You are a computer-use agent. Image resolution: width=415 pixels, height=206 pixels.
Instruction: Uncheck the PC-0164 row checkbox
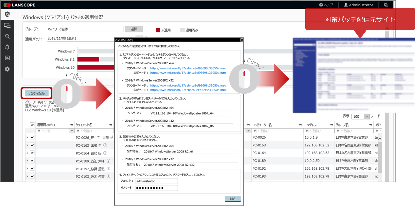(x=32, y=153)
